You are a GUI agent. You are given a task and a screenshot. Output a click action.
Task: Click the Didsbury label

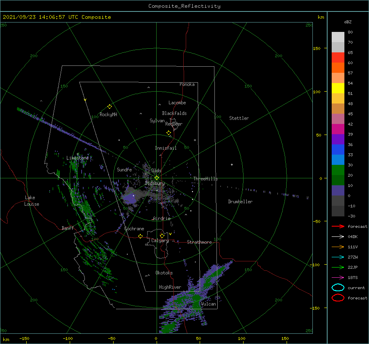[x=155, y=183]
